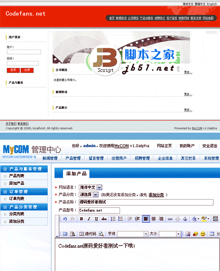Insert smiley emoticon
The height and width of the screenshot is (271, 220).
203,234
